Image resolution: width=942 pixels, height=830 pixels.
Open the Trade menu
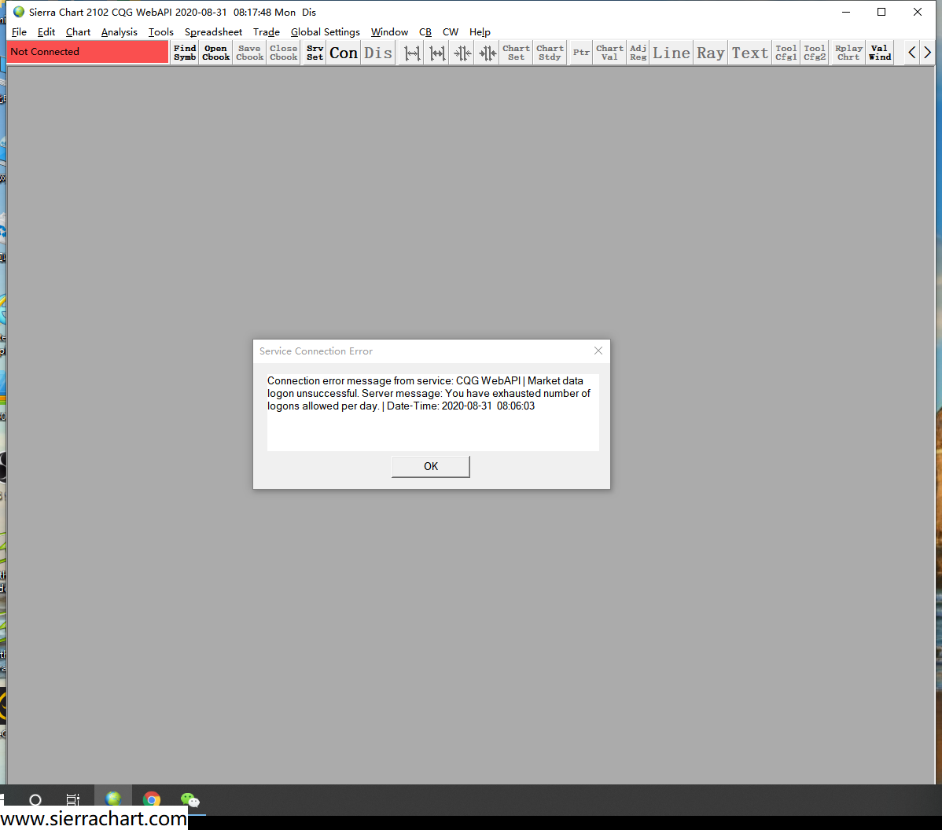266,31
